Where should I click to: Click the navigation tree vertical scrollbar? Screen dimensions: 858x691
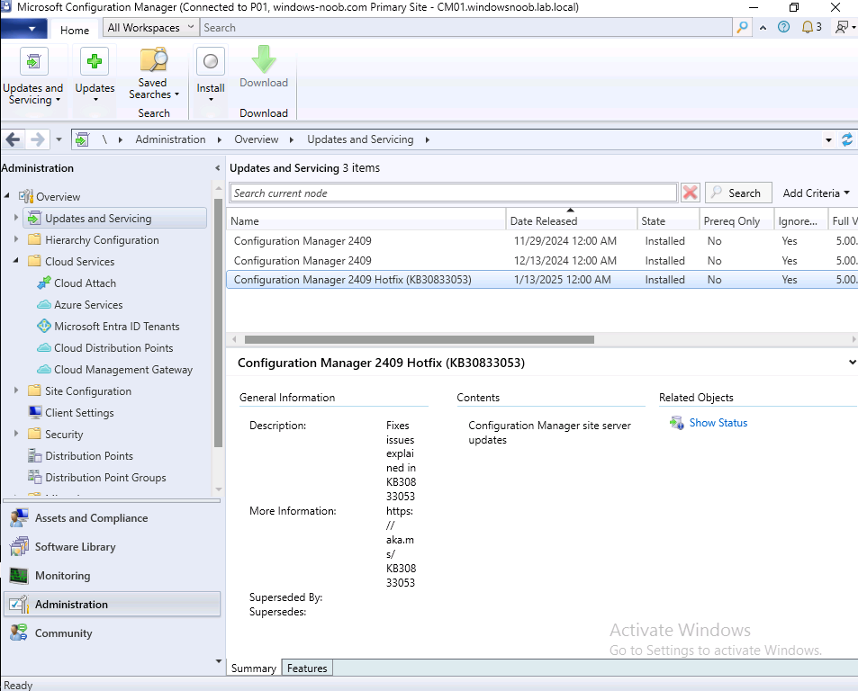click(x=219, y=322)
